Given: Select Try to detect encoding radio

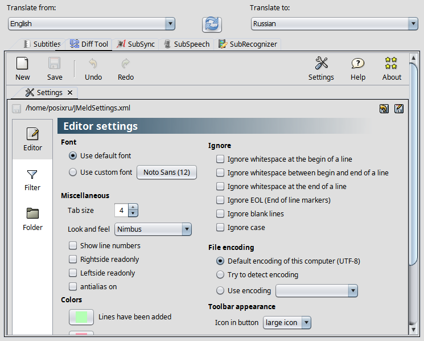Looking at the screenshot, I should coord(220,275).
